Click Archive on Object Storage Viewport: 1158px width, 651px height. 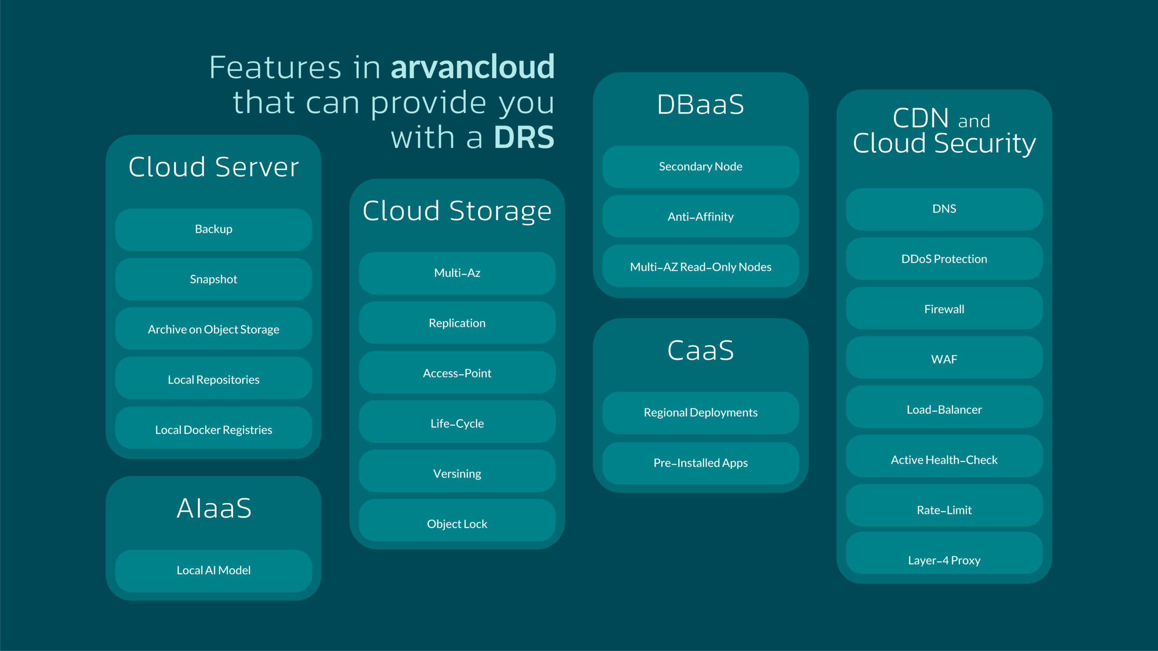214,330
